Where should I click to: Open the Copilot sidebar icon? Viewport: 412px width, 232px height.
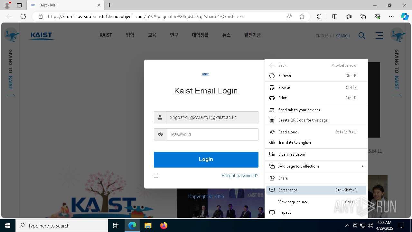pyautogui.click(x=405, y=16)
